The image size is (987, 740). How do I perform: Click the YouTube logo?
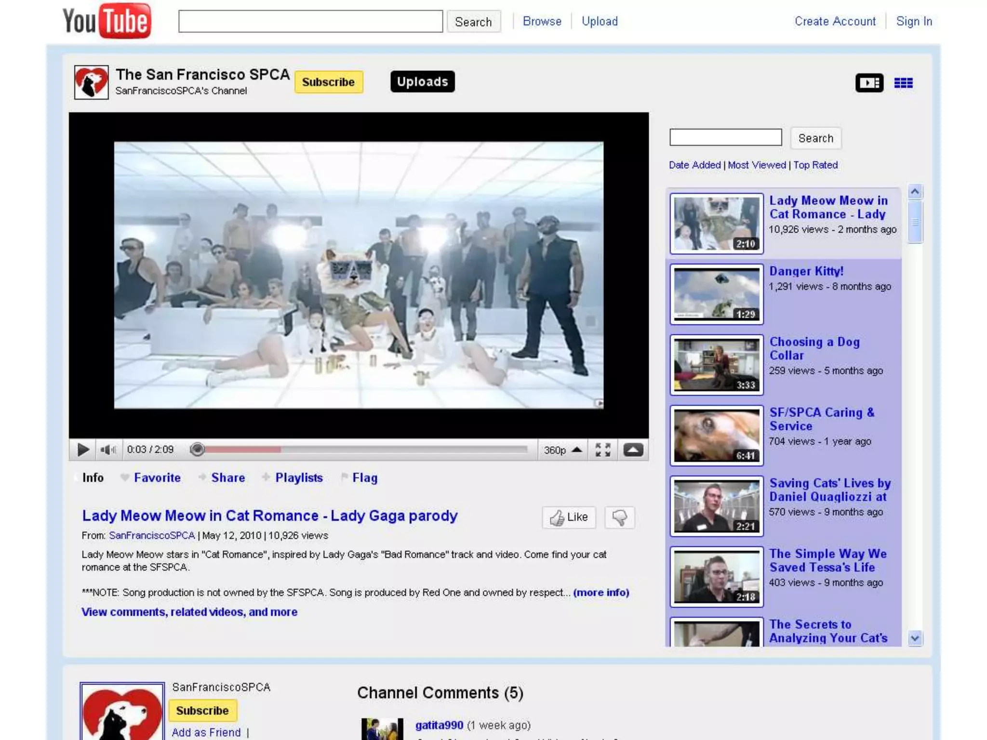(107, 21)
